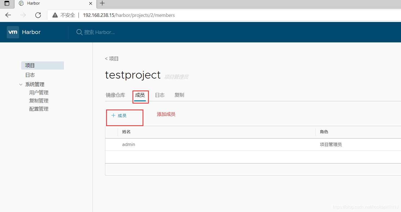Sort by 姓名 column header
This screenshot has width=401, height=212.
point(127,132)
